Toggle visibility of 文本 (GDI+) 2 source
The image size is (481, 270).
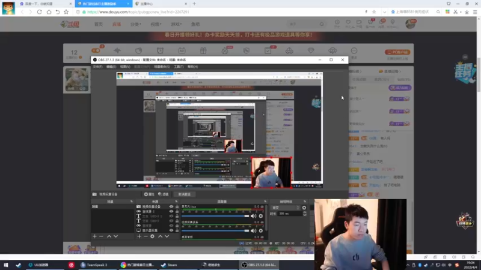click(171, 216)
